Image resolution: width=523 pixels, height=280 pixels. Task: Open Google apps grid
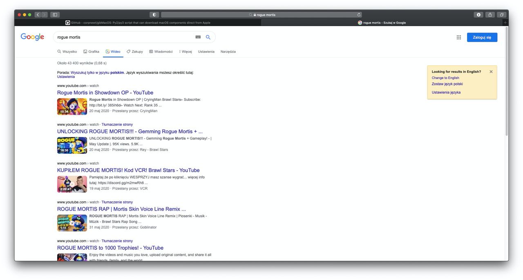459,37
